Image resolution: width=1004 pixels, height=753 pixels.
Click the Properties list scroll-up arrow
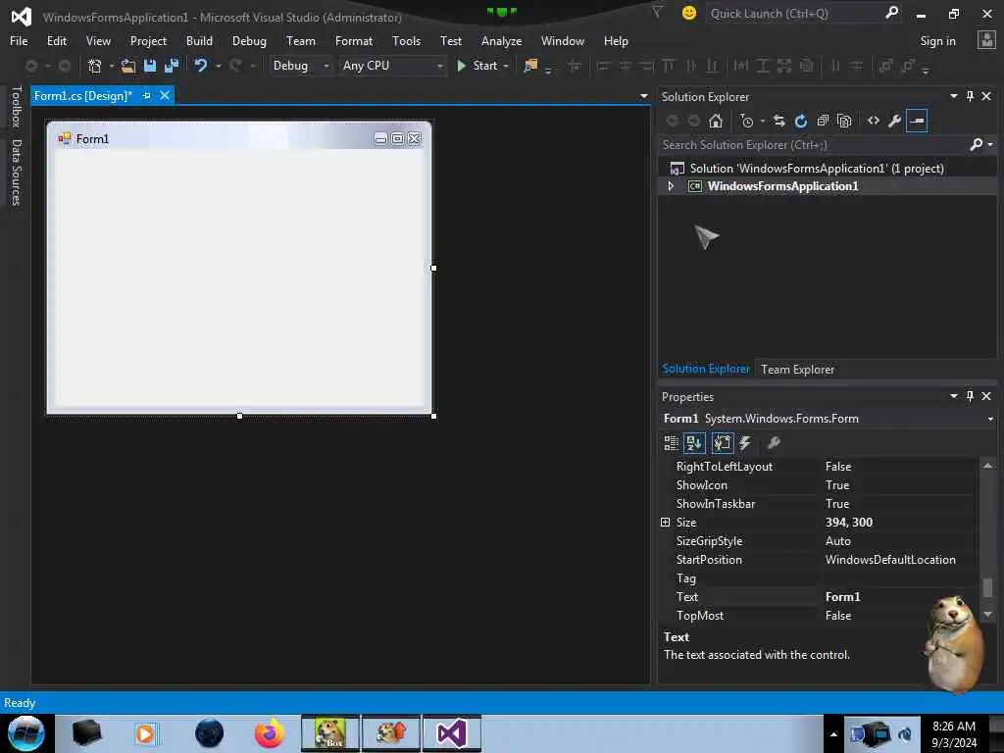(987, 466)
